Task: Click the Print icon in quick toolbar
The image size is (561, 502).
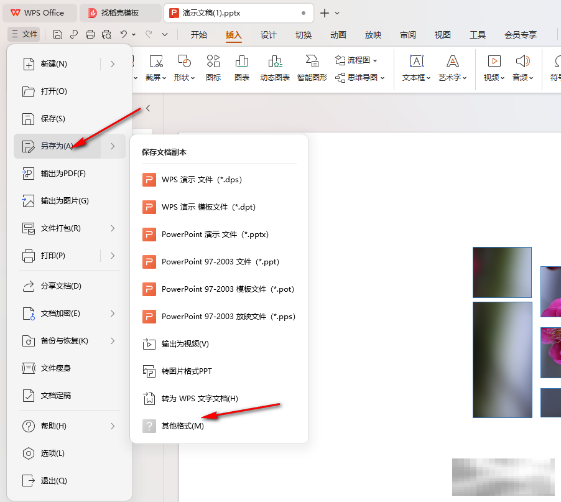Action: pyautogui.click(x=90, y=34)
